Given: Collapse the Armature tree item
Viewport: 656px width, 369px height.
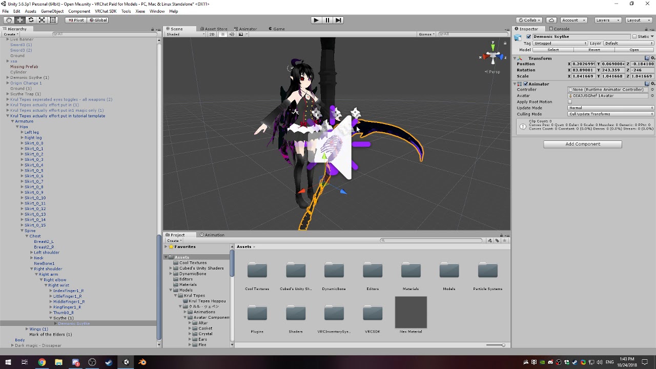Looking at the screenshot, I should (13, 121).
